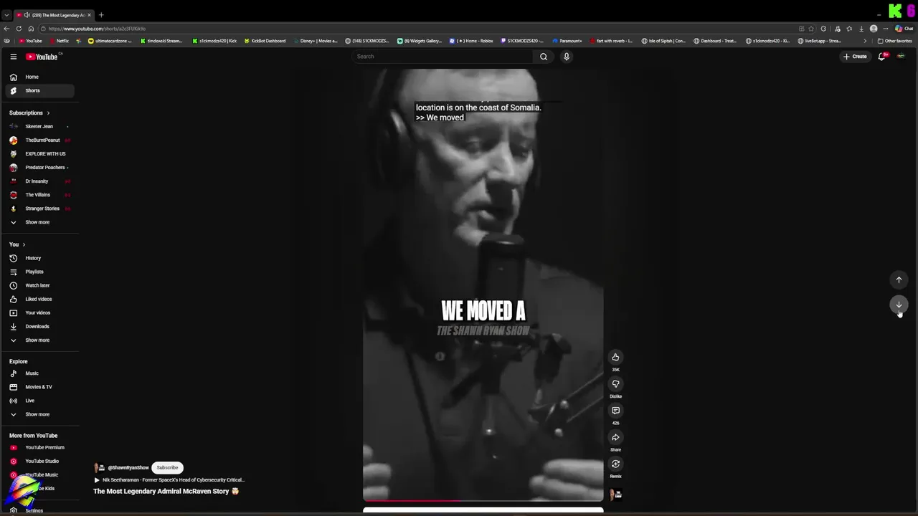Focus the YouTube search box
This screenshot has height=516, width=918.
click(443, 57)
